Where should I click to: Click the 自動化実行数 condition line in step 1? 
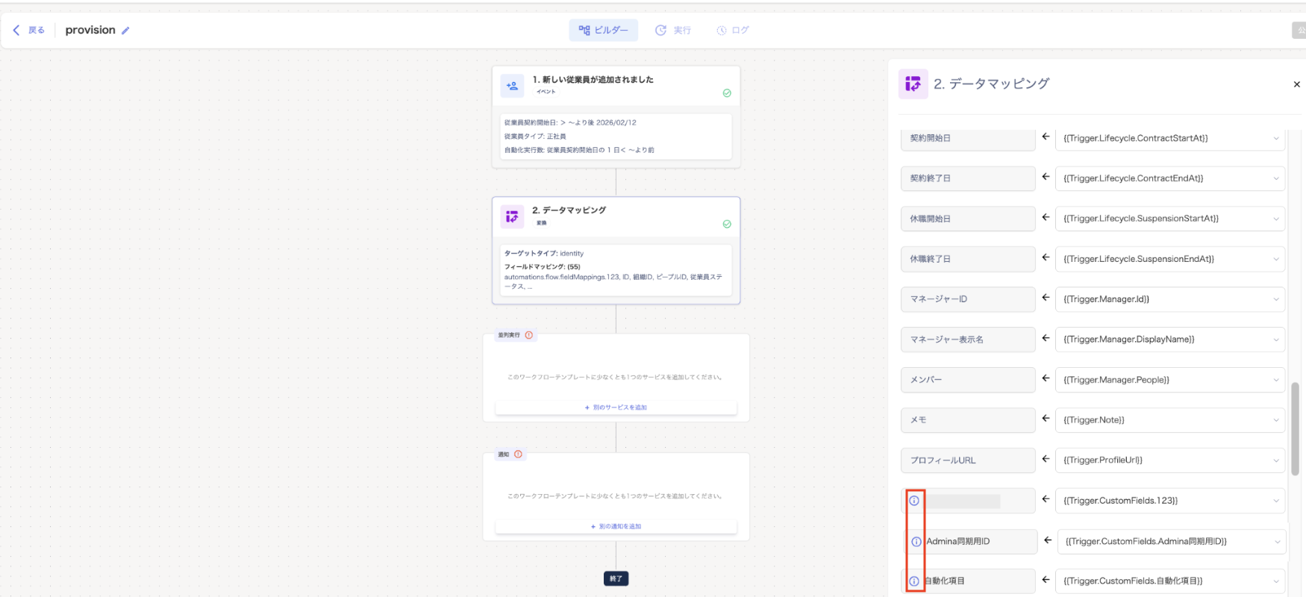(579, 150)
